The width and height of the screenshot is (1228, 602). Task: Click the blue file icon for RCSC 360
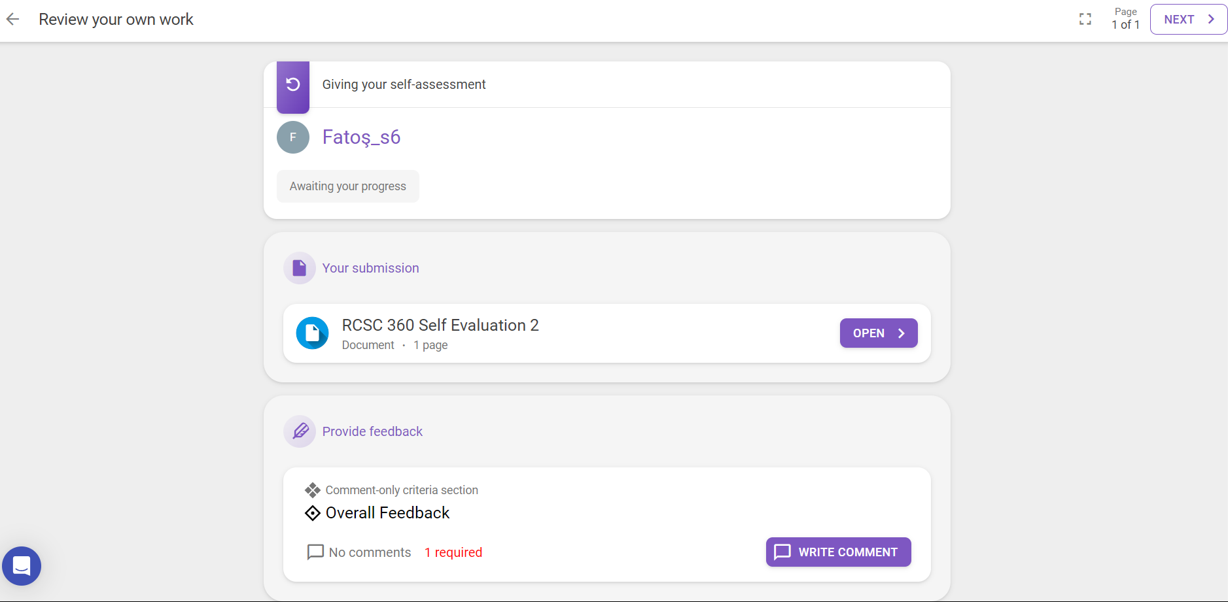[x=313, y=333]
